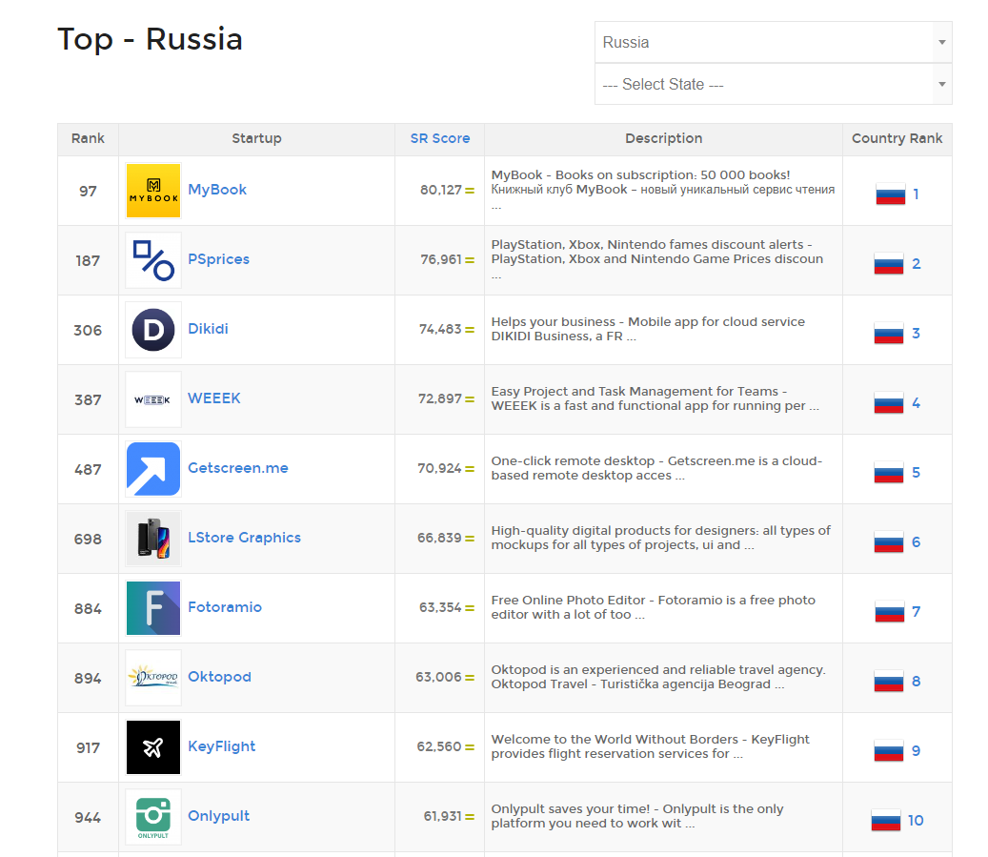Image resolution: width=988 pixels, height=857 pixels.
Task: Click Russian flag next to country rank 3
Action: (889, 333)
